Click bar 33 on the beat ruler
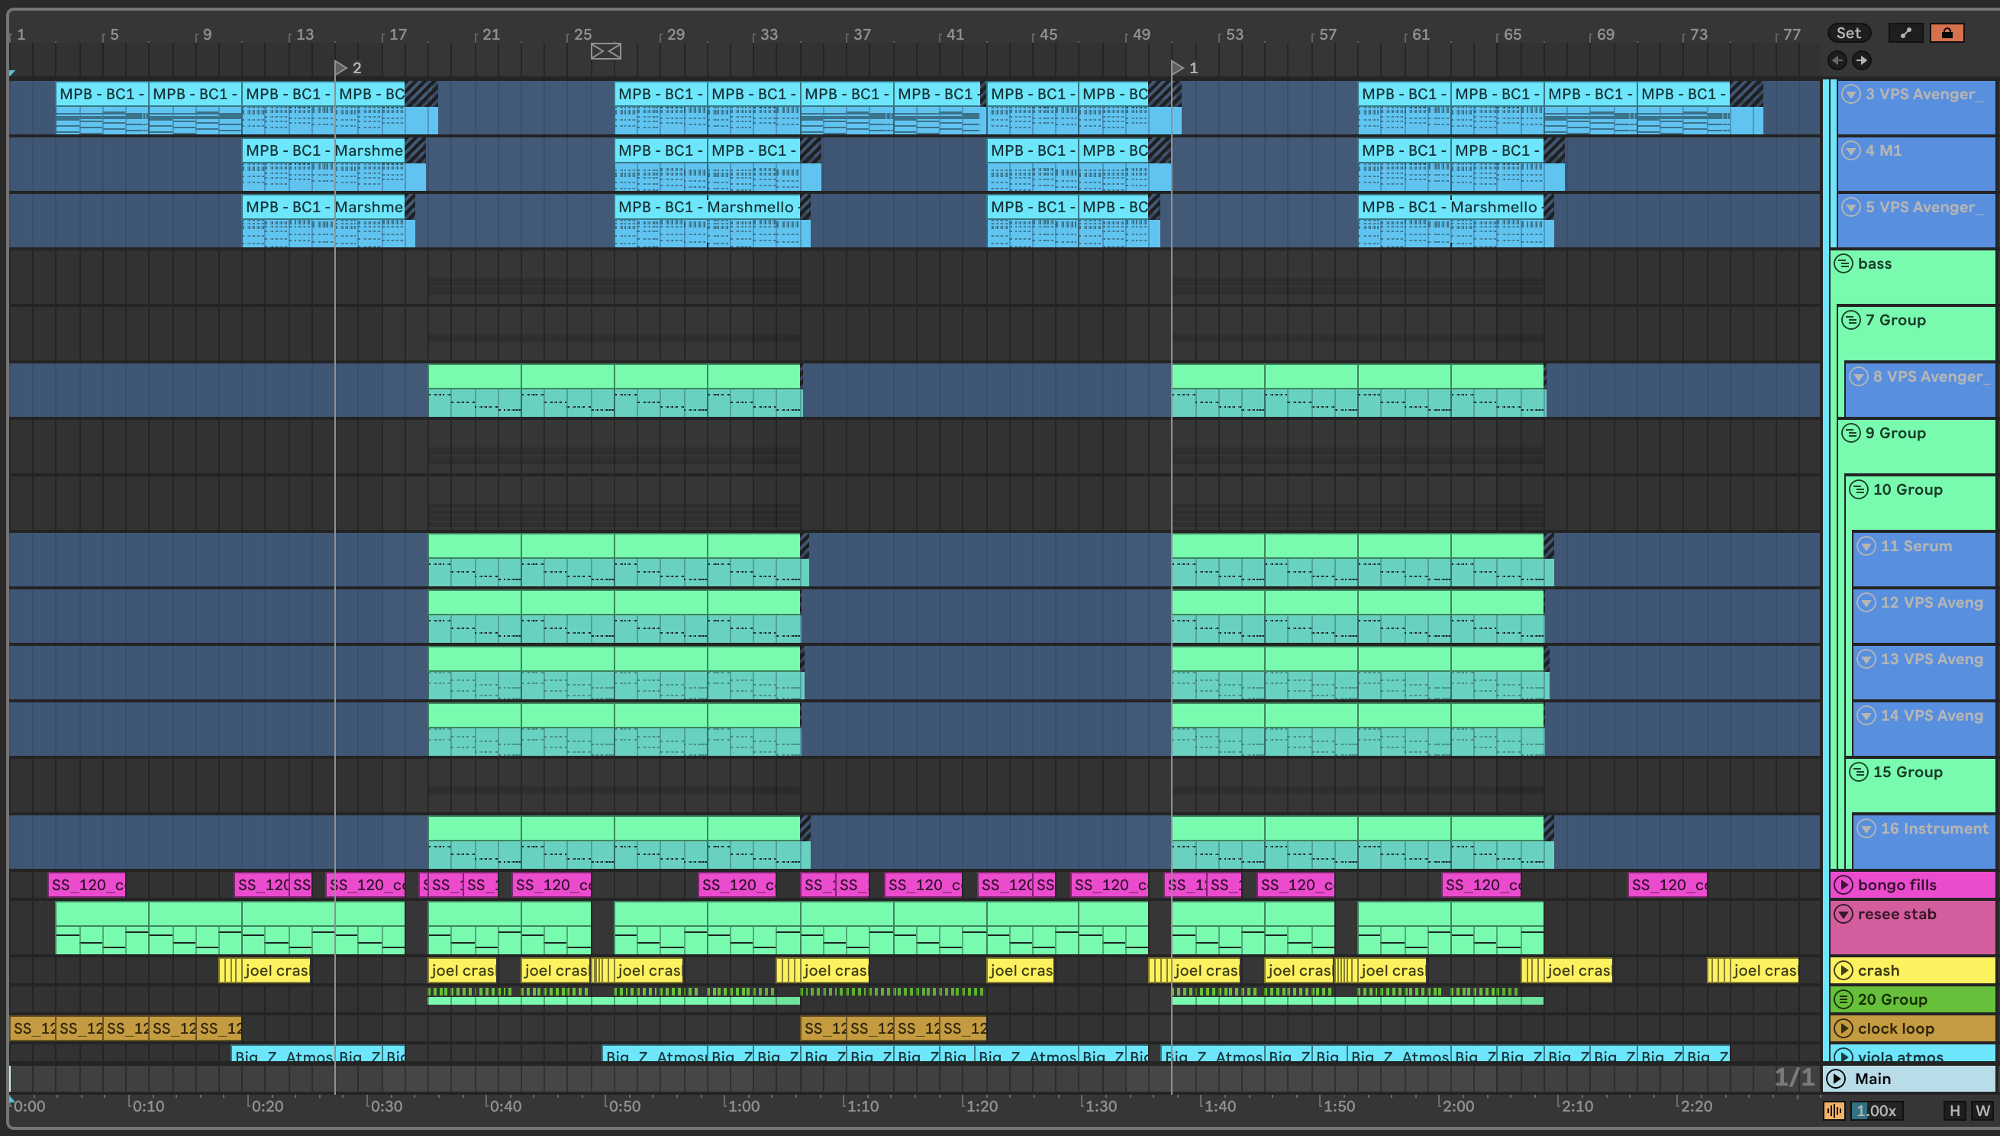 pyautogui.click(x=769, y=34)
